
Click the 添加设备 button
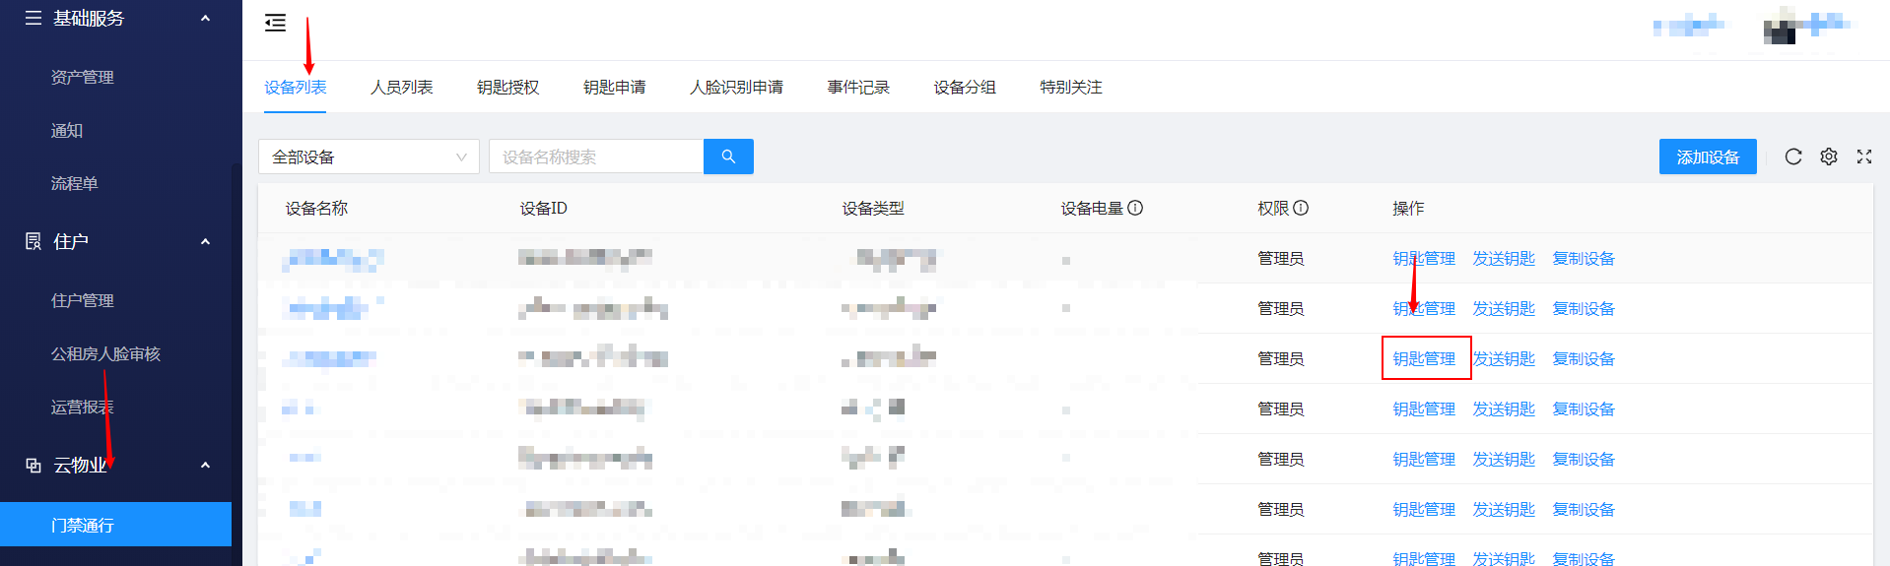(1707, 157)
